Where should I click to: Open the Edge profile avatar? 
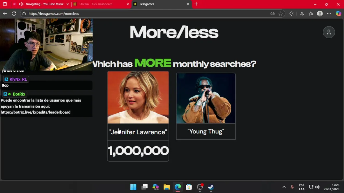[320, 13]
